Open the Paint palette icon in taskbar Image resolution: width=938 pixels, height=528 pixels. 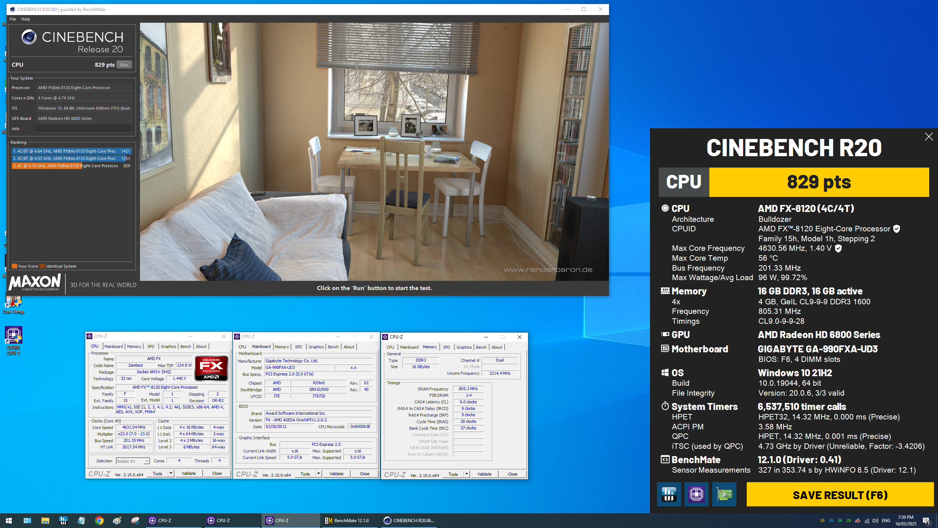pyautogui.click(x=117, y=521)
